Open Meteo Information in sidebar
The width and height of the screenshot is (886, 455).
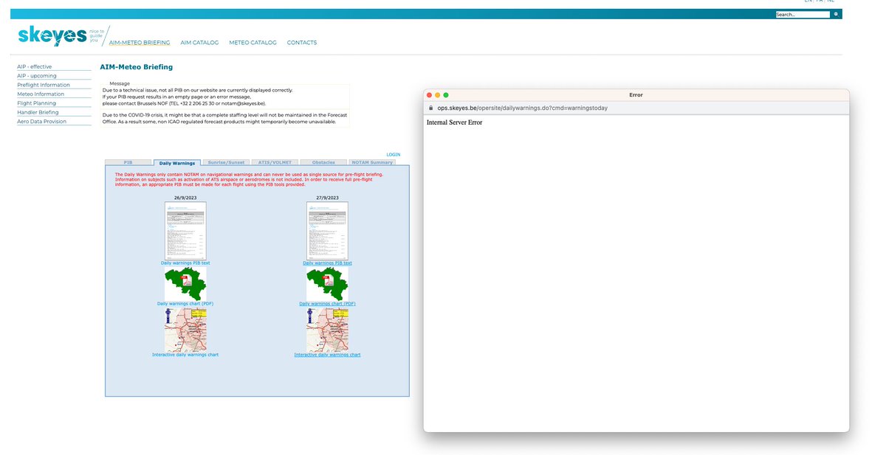tap(41, 94)
